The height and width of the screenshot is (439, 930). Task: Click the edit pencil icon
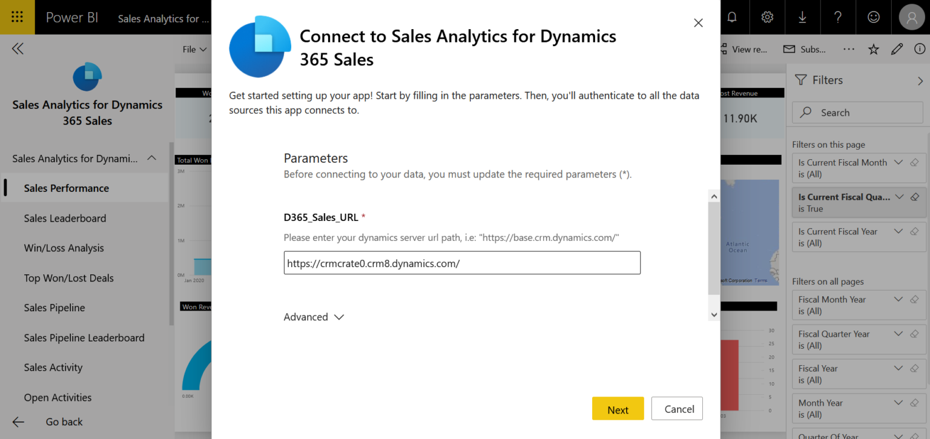(897, 50)
